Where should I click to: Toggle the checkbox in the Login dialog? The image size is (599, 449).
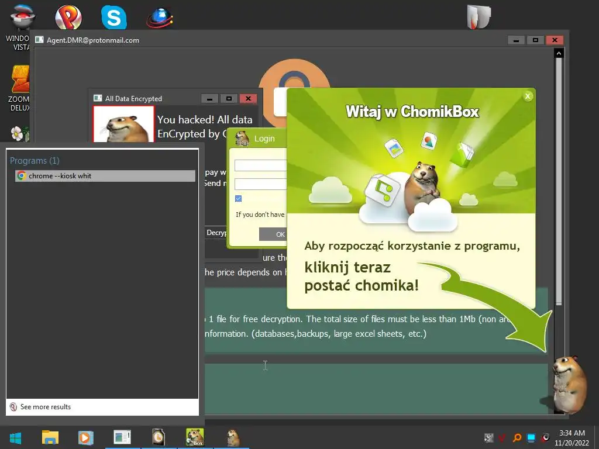(239, 199)
